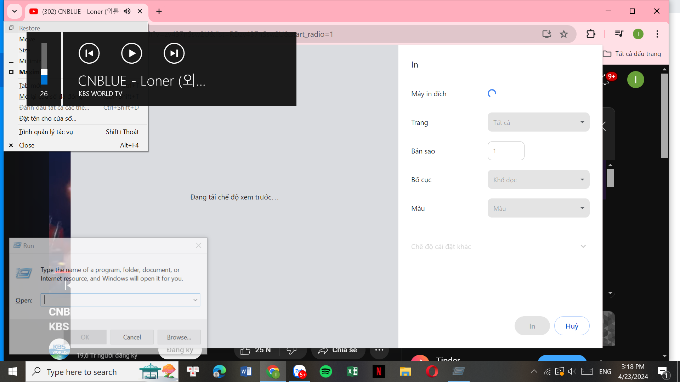Screen dimensions: 680x382
Task: Select Close in the window menu
Action: [x=27, y=145]
